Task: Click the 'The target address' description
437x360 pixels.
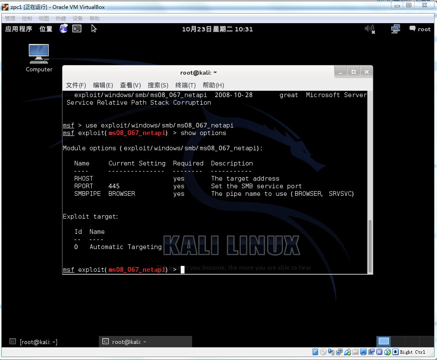Action: click(x=245, y=179)
